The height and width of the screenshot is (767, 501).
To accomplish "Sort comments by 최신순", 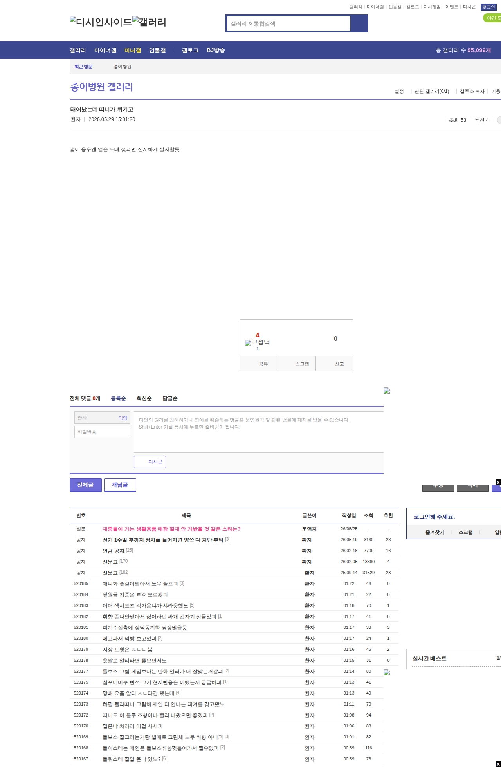I will (x=144, y=398).
